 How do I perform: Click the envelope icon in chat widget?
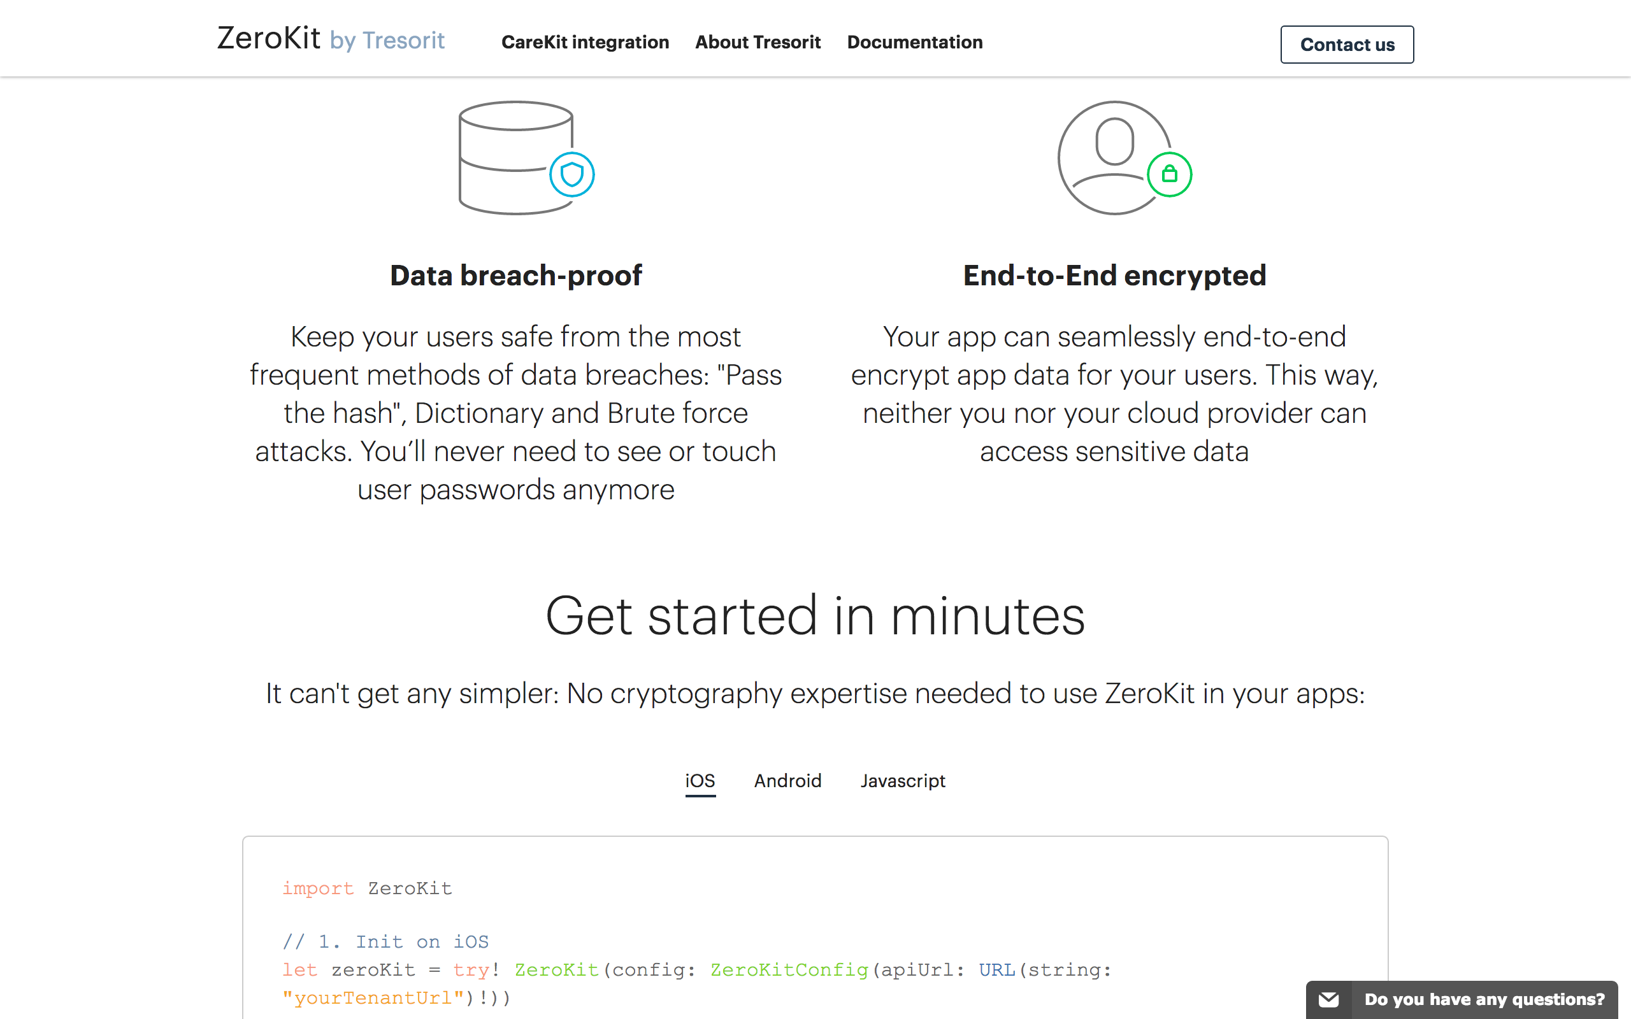(x=1328, y=999)
